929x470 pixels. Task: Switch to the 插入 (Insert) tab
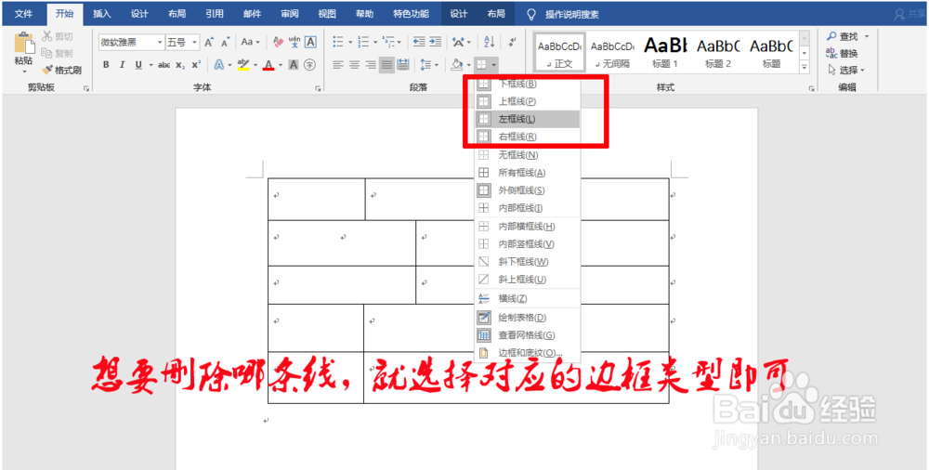tap(102, 14)
